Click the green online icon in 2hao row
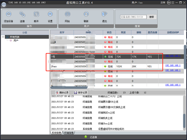187x140 pixels. (105, 66)
